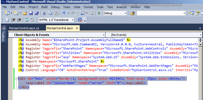Open the Debug menu
Viewport: 203px width, 100px height.
[x=55, y=7]
